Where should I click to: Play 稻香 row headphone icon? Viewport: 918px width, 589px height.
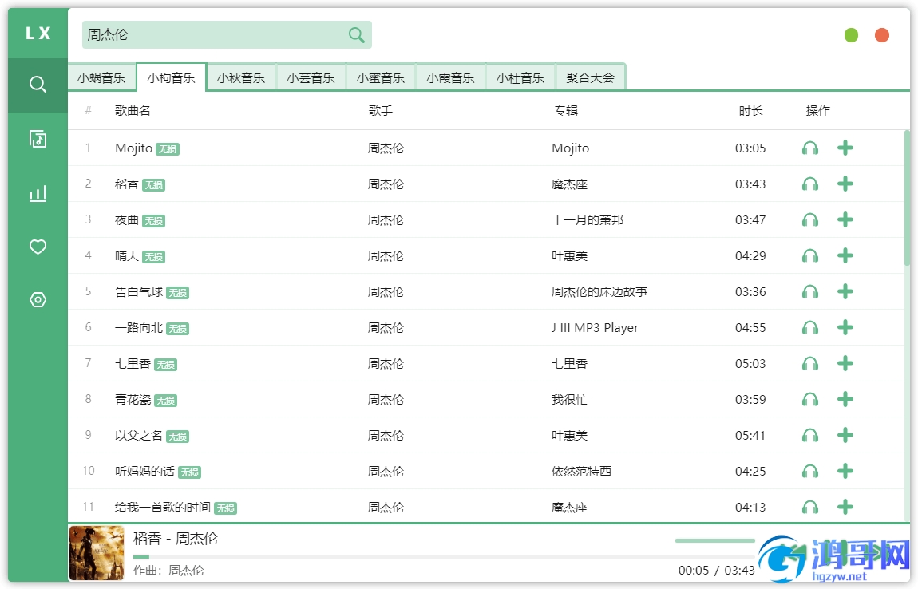point(810,184)
